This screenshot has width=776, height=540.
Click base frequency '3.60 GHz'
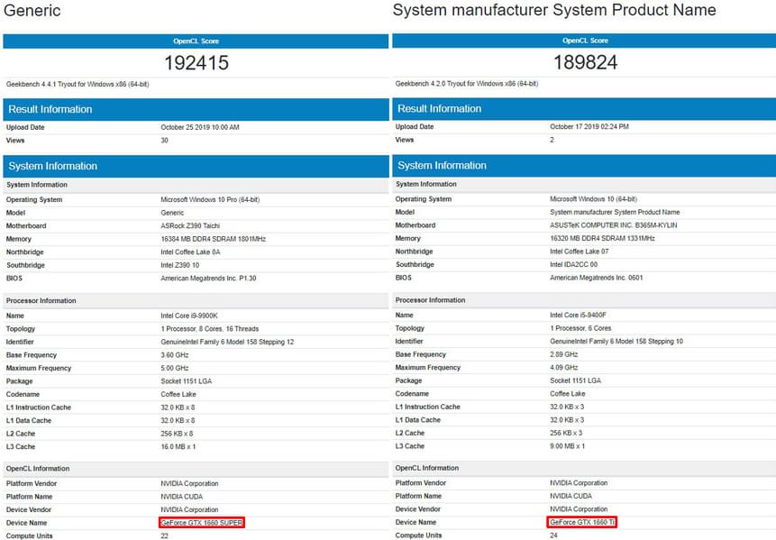click(x=175, y=355)
